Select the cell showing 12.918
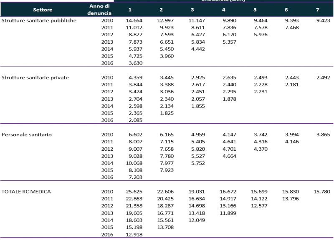 pyautogui.click(x=134, y=235)
